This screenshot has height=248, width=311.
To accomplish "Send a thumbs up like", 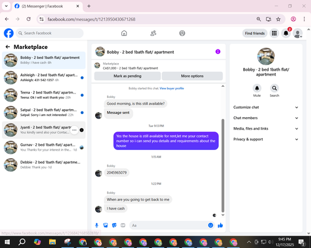I will coord(220,225).
